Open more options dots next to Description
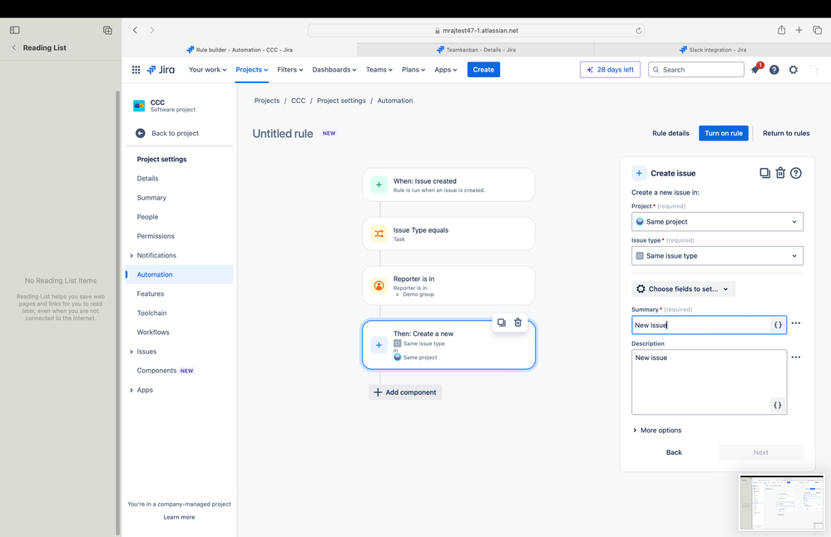 pos(795,357)
